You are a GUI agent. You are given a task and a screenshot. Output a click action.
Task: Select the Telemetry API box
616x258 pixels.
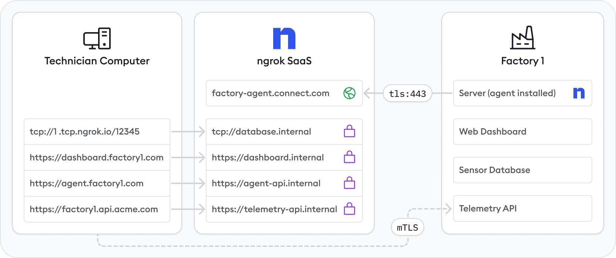click(x=522, y=208)
